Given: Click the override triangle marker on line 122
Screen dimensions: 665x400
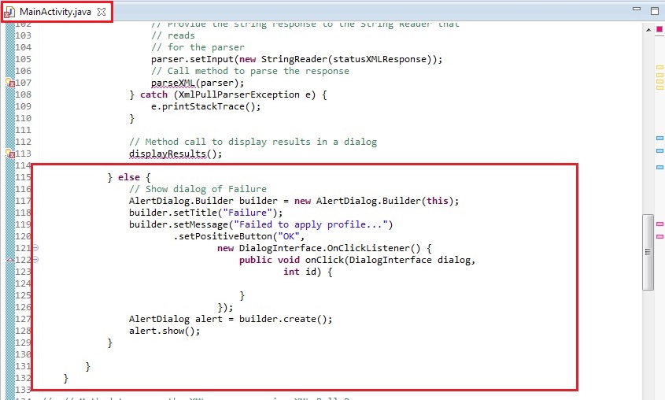Looking at the screenshot, I should pyautogui.click(x=9, y=261).
